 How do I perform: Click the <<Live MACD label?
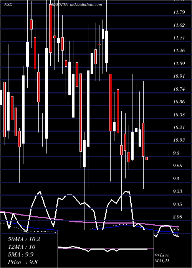pos(162,258)
